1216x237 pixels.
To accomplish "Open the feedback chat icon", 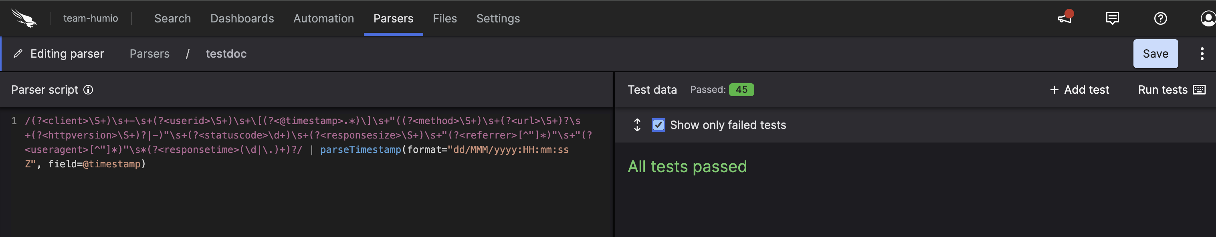I will [x=1112, y=18].
